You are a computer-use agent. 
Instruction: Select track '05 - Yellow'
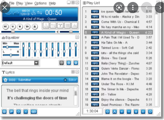[118, 94]
